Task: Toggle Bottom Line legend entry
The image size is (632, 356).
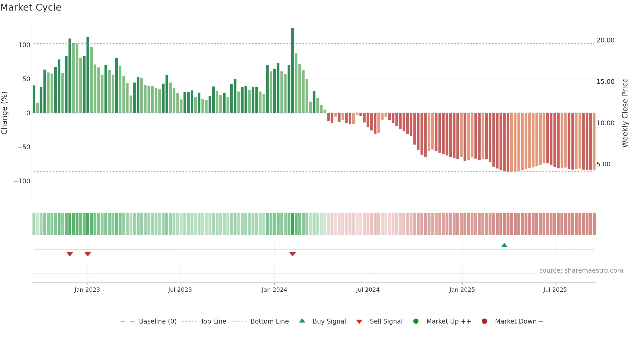Action: point(260,321)
